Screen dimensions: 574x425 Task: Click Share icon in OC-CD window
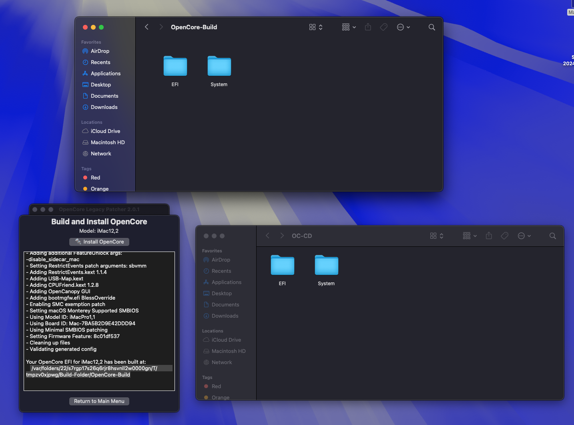click(x=489, y=236)
